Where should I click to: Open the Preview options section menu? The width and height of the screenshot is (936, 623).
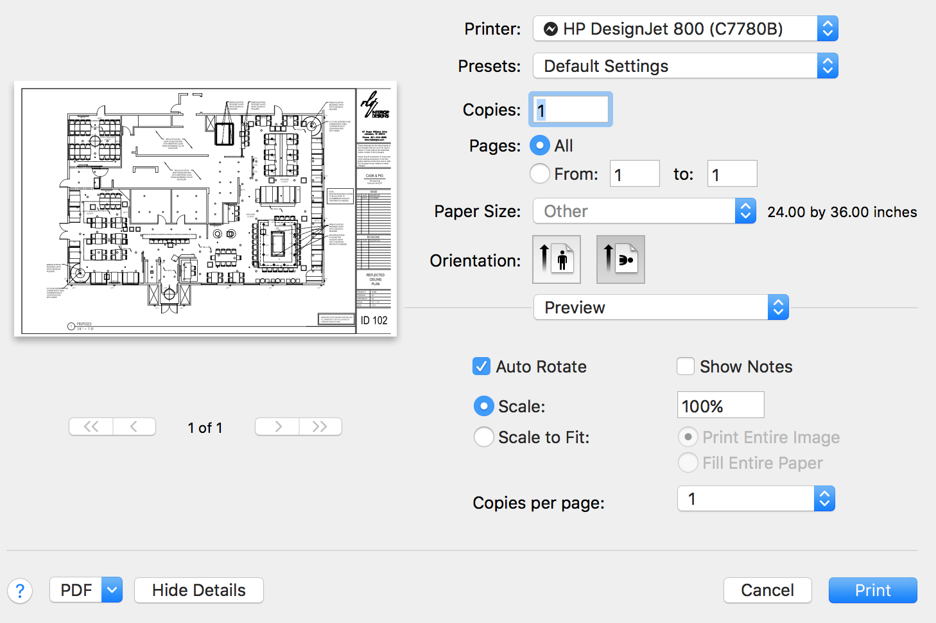coord(661,308)
